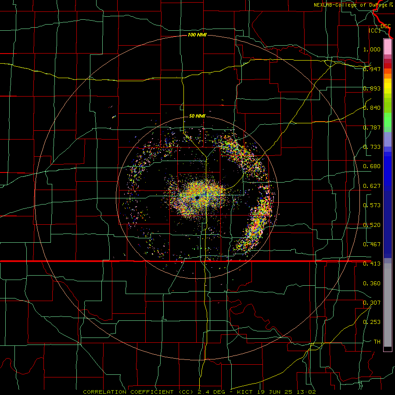Click the 2.4 DEG elevation text

click(x=212, y=392)
